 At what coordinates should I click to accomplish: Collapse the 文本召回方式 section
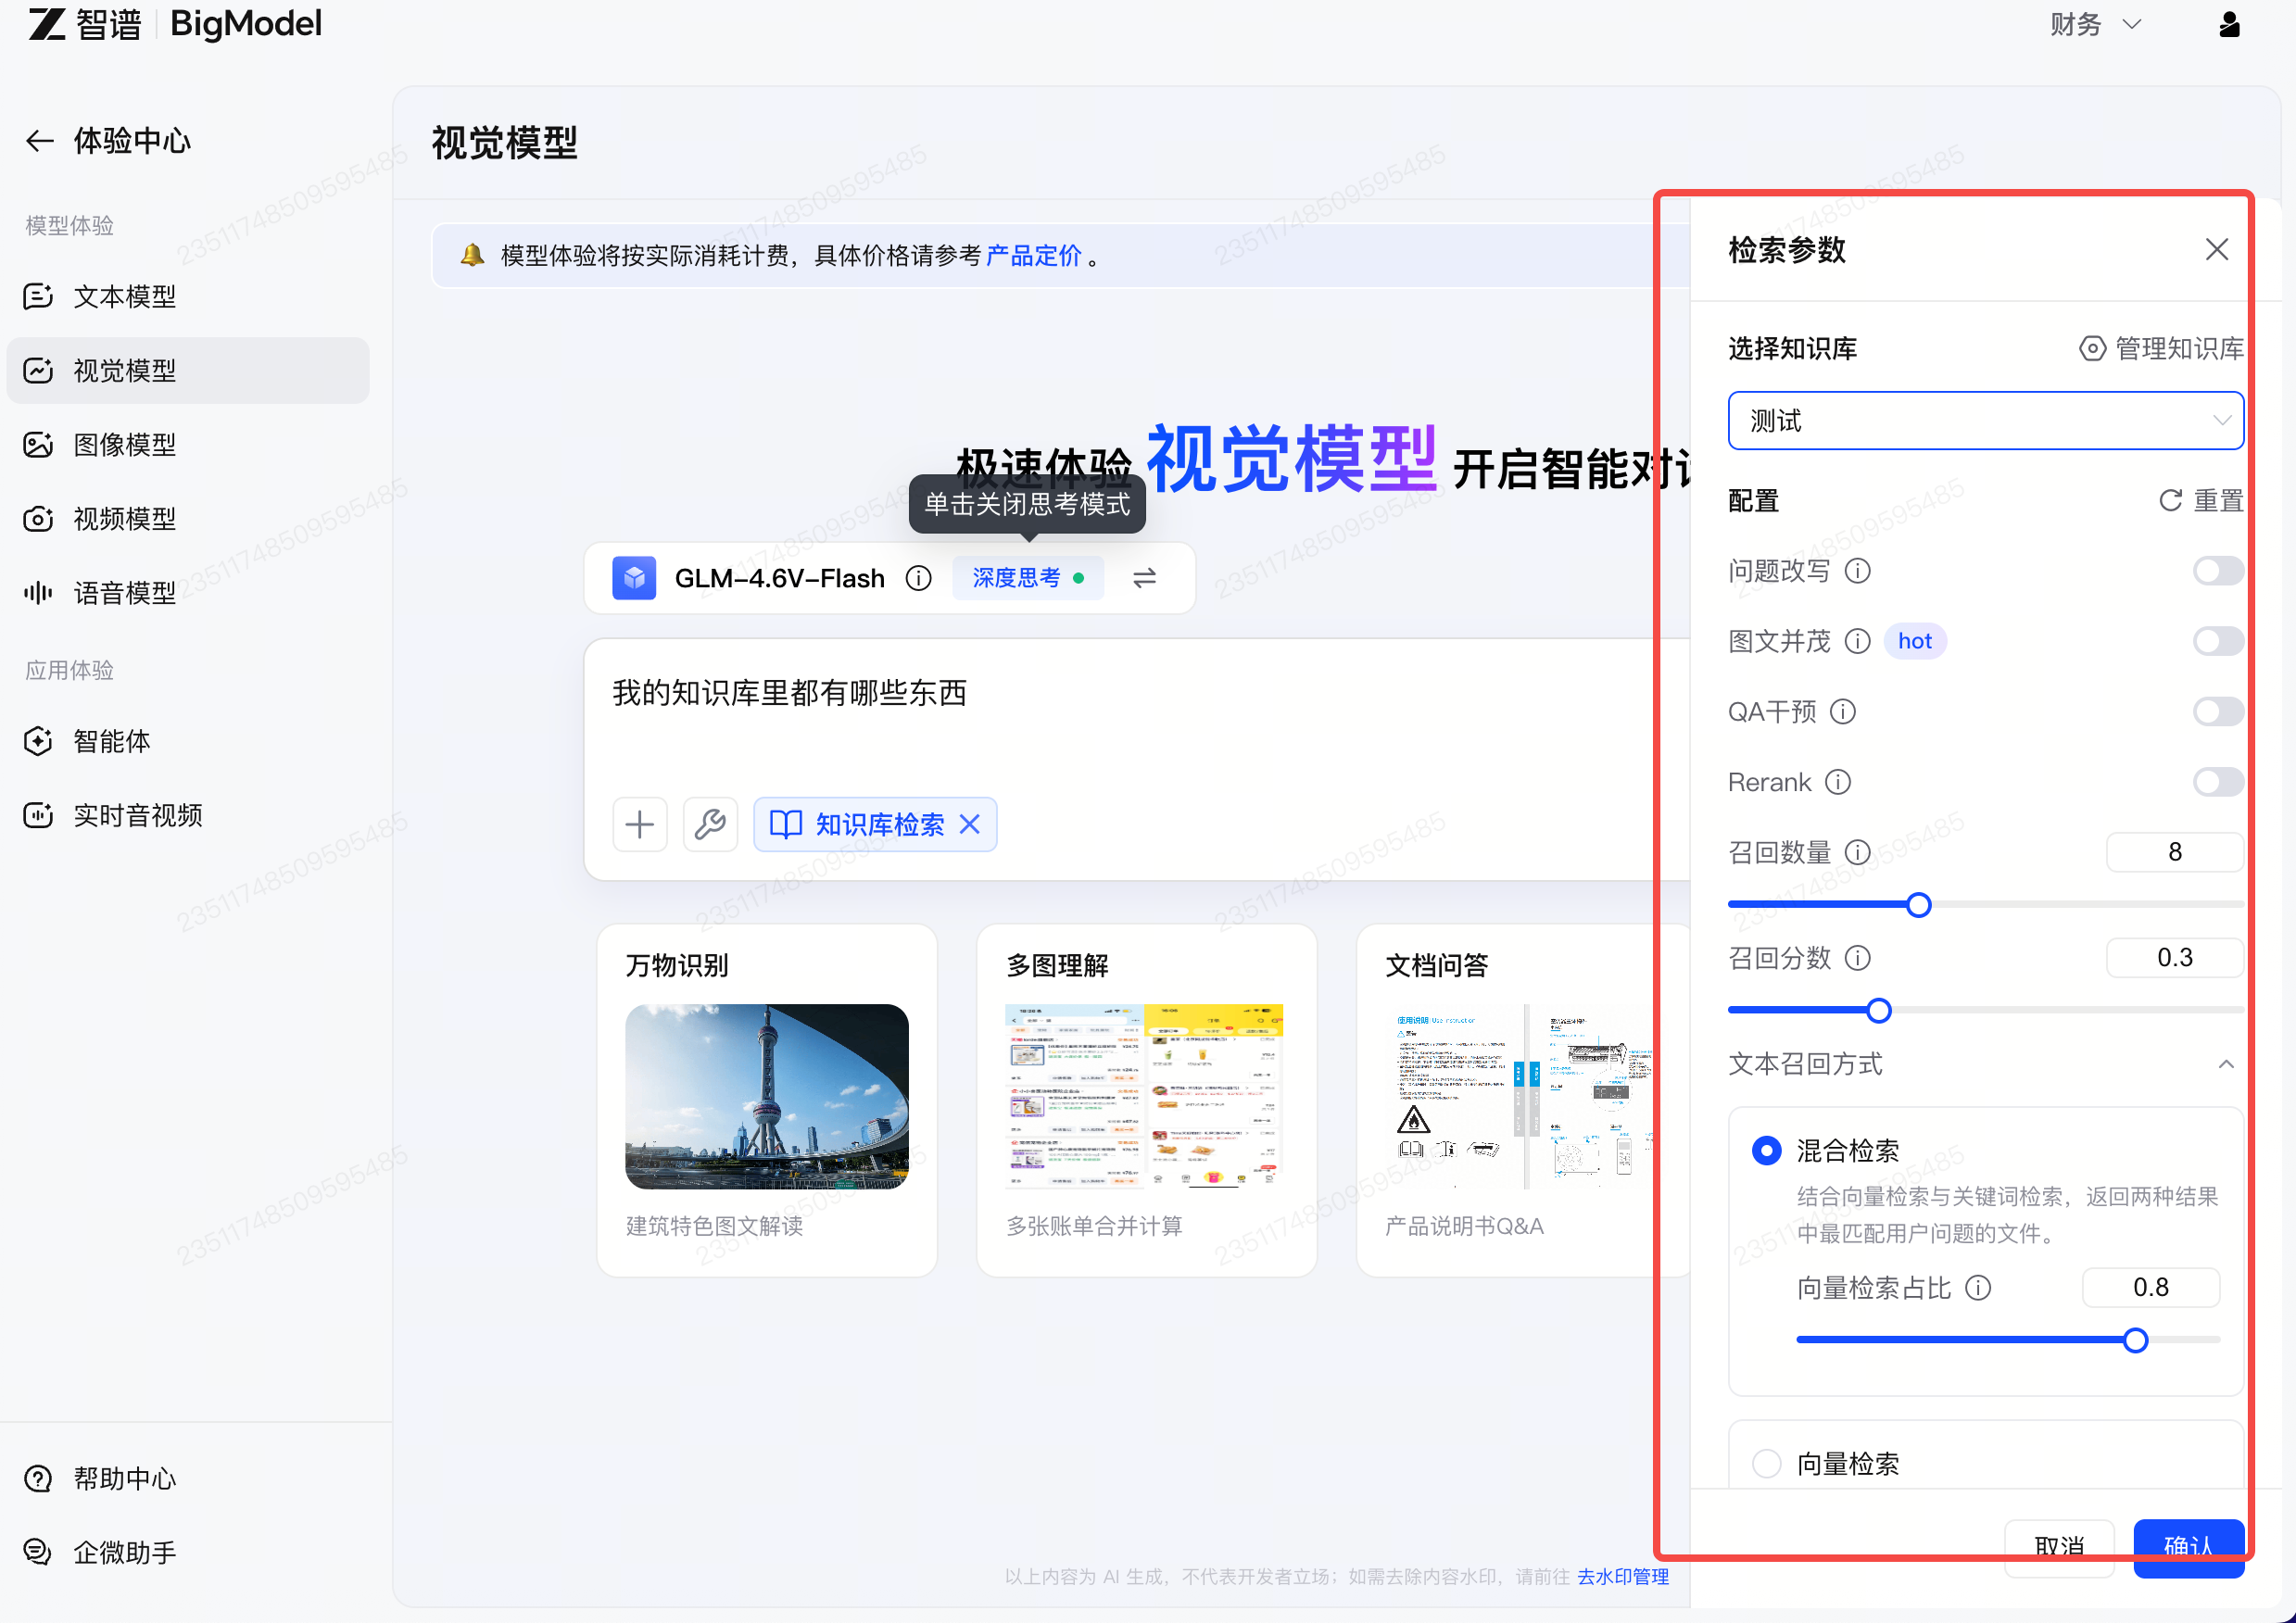2225,1064
